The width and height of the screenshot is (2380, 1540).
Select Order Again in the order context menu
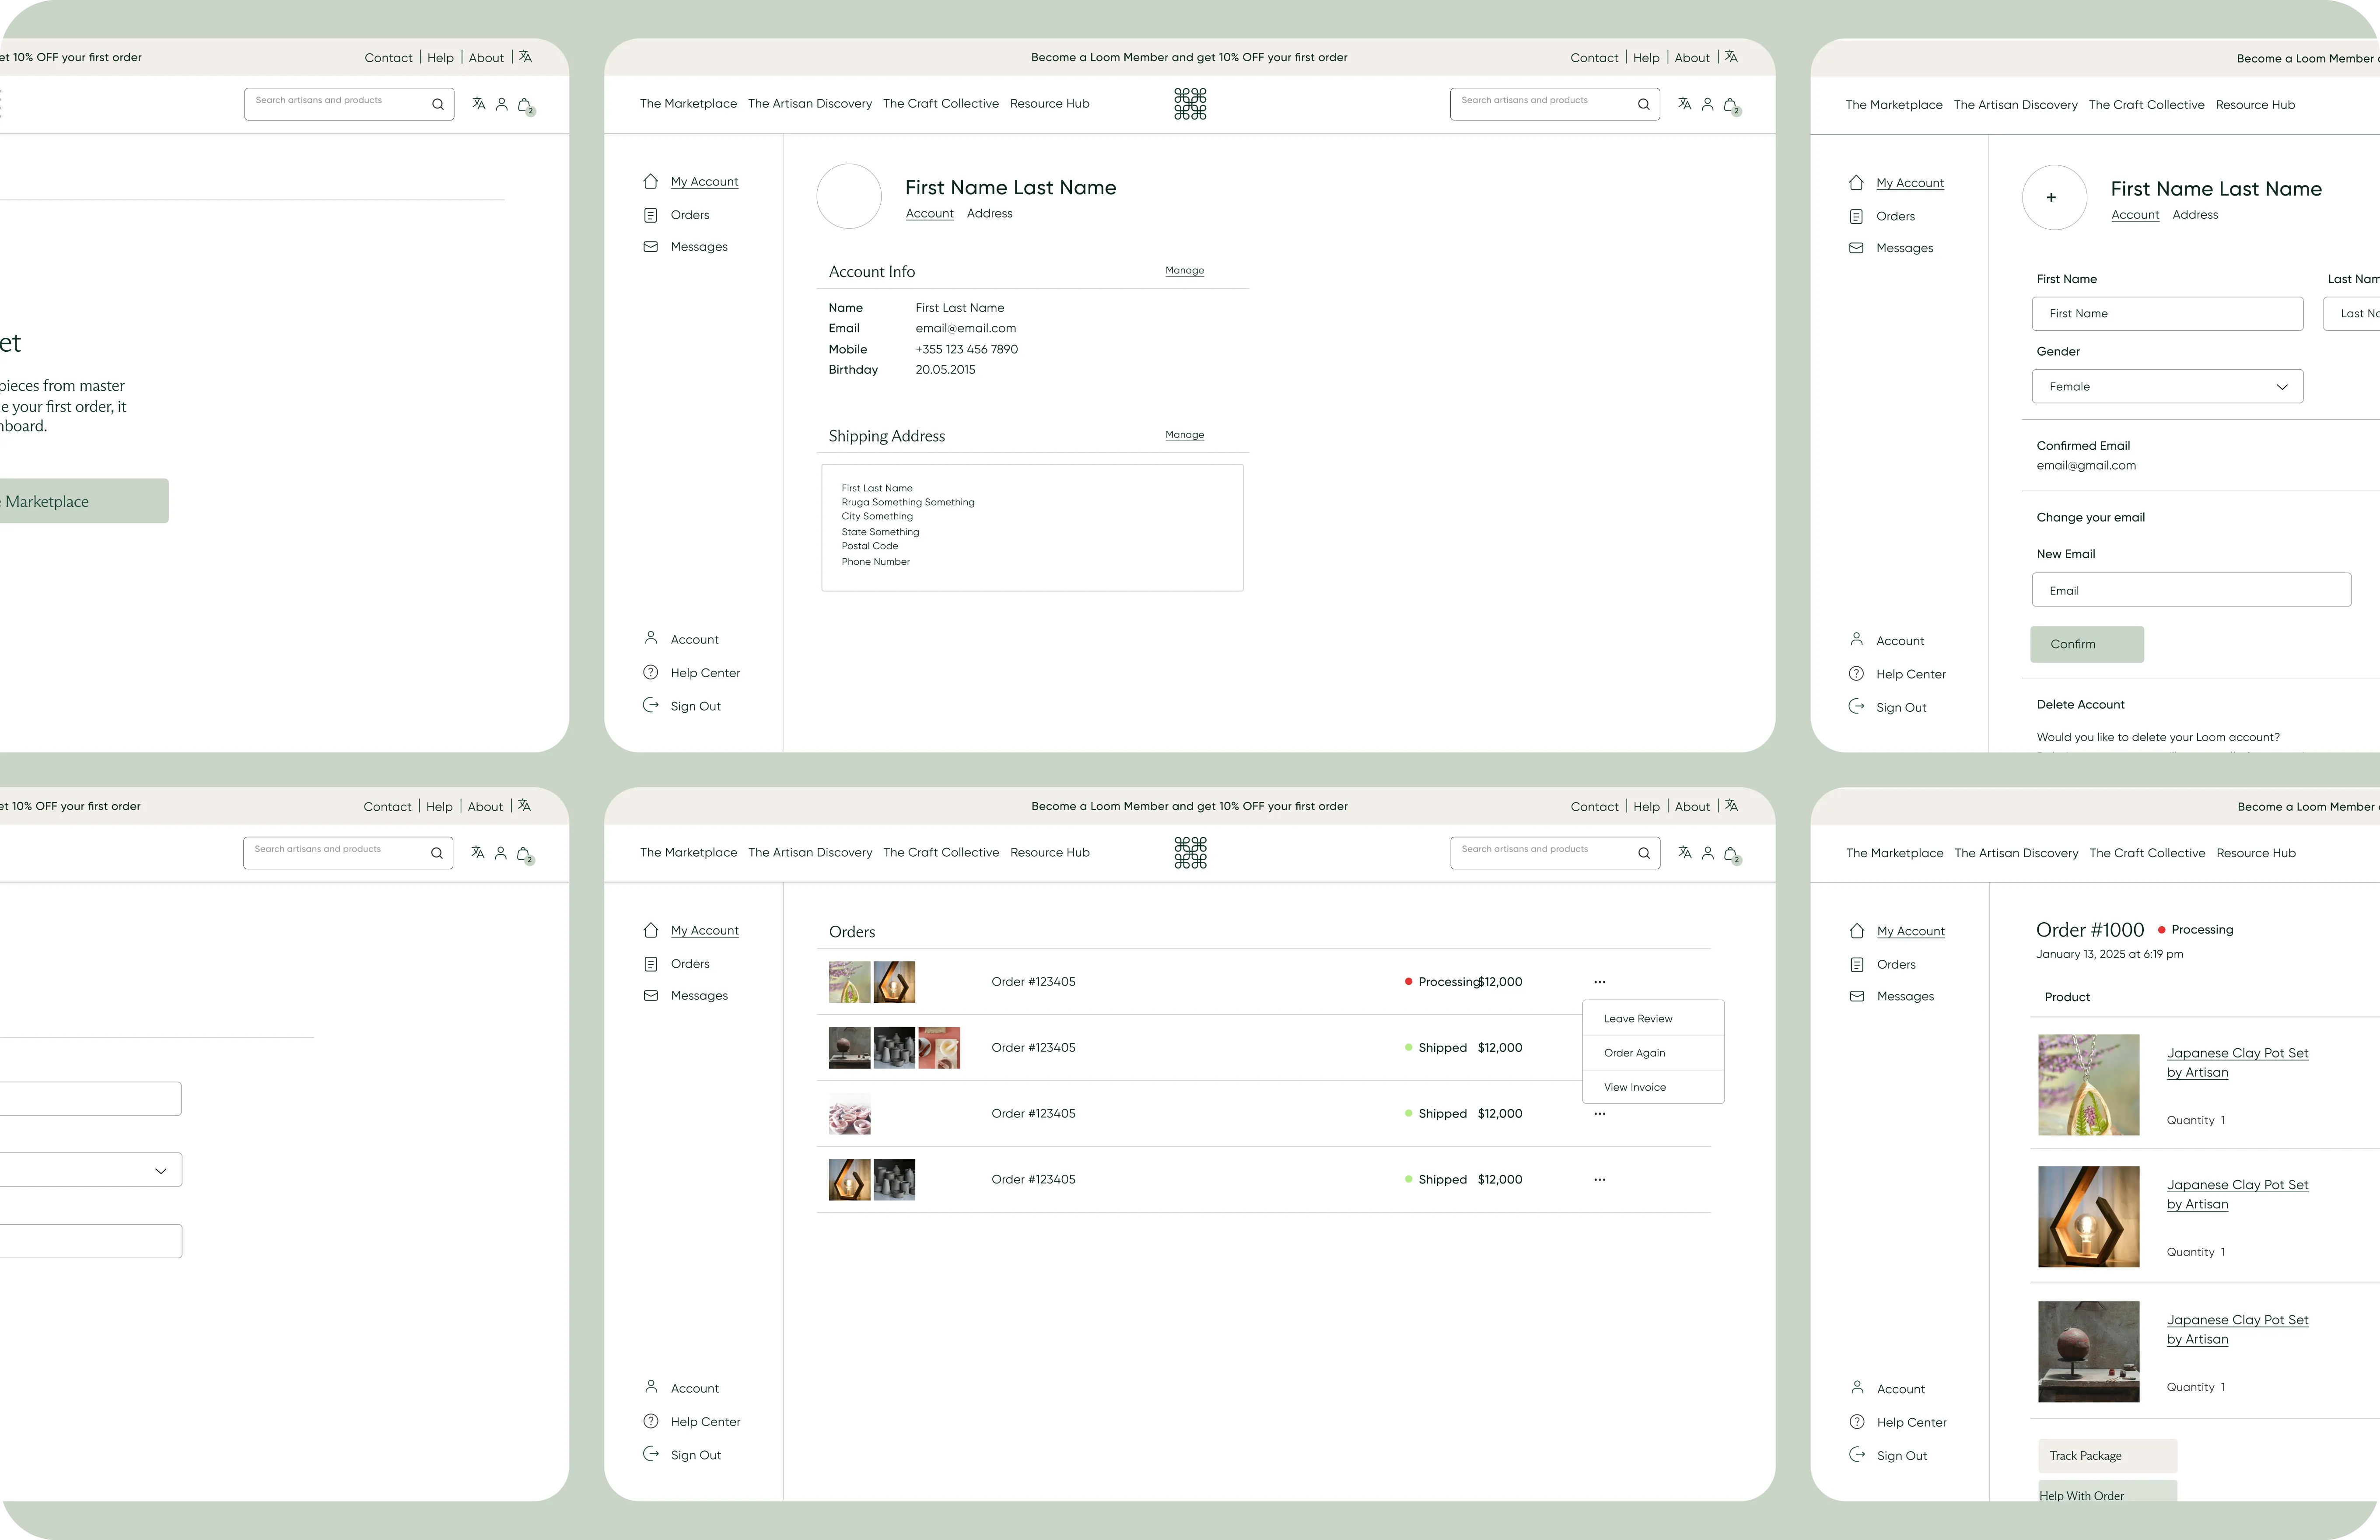1653,1052
